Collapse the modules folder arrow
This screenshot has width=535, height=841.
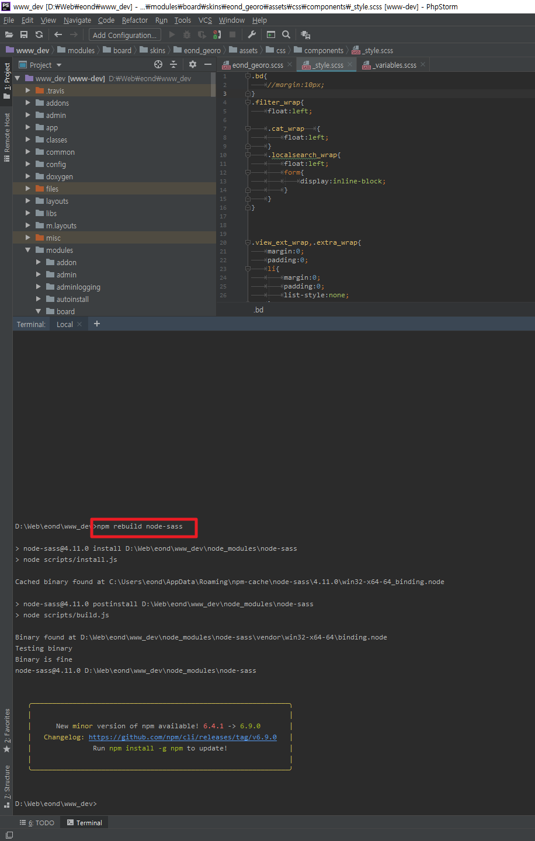(27, 250)
